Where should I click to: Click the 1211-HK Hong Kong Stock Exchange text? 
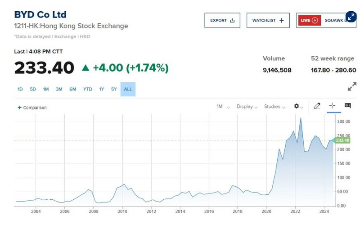tap(71, 26)
